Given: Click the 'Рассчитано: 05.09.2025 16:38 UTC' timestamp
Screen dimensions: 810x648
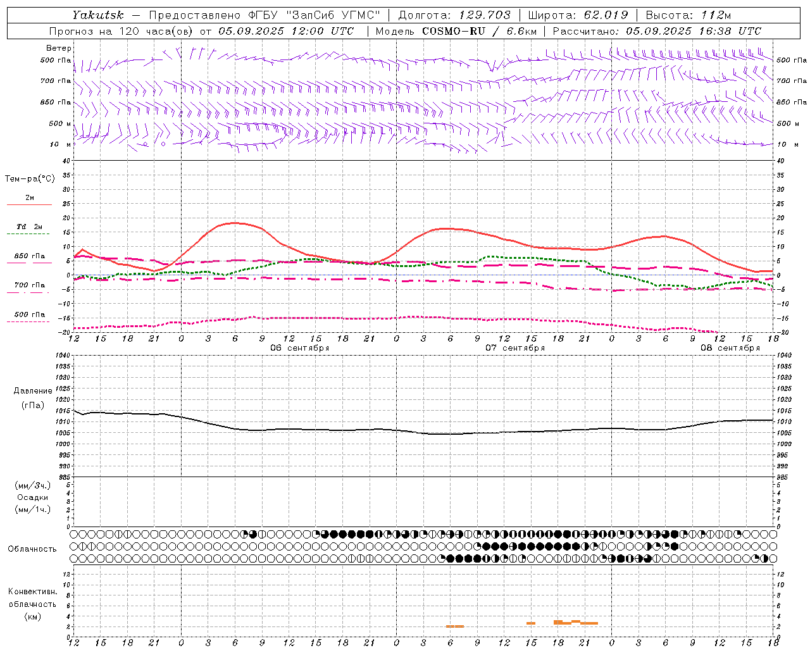Looking at the screenshot, I should point(657,31).
